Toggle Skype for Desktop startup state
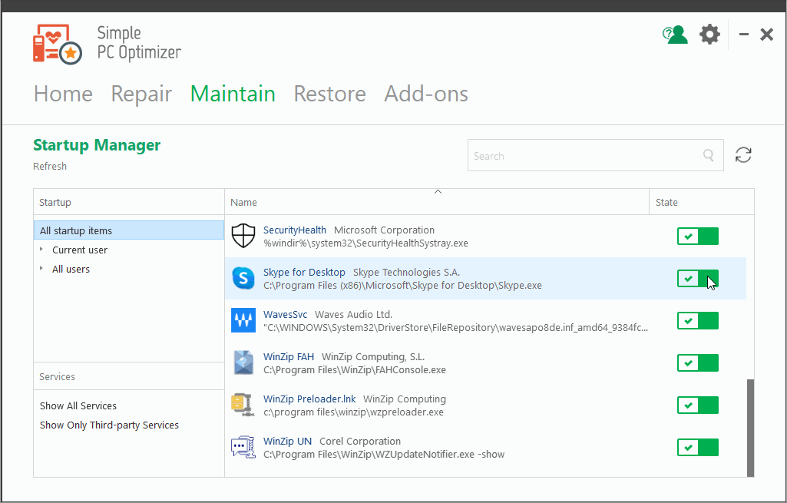 point(698,278)
